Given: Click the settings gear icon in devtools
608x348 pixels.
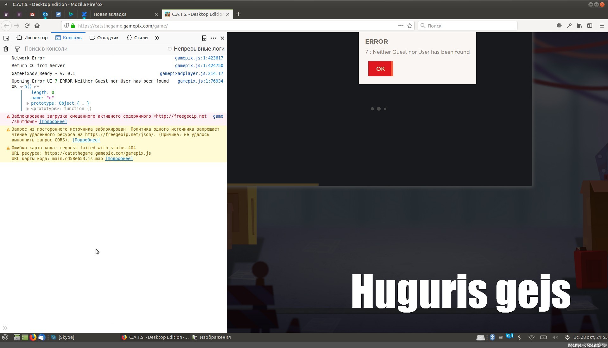Looking at the screenshot, I should 213,38.
